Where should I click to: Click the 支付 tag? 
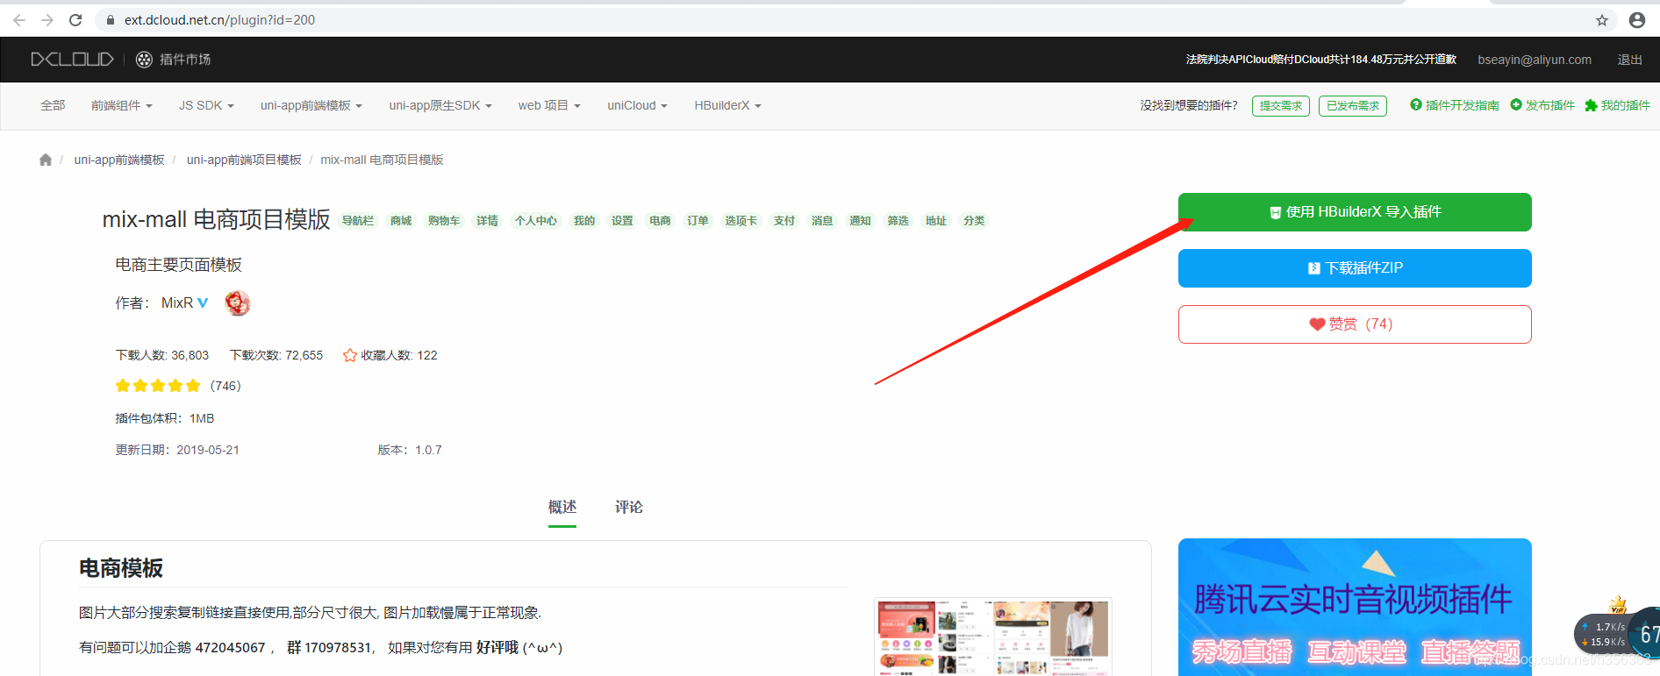click(784, 221)
